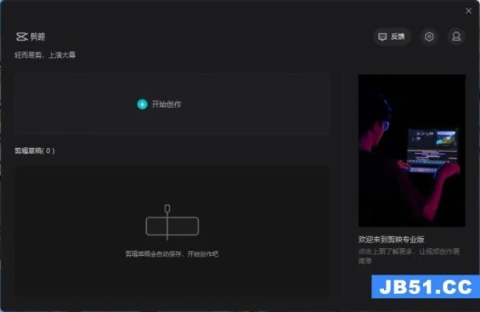Click the teal plus icon for new project
480x312 pixels.
[x=142, y=104]
